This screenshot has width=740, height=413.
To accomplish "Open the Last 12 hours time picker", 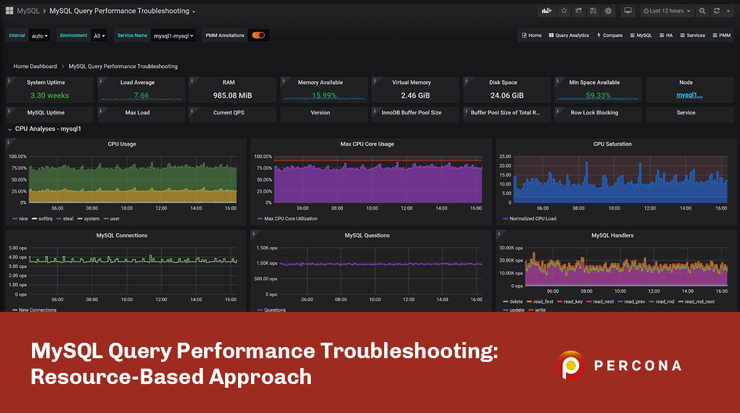I will [x=666, y=10].
